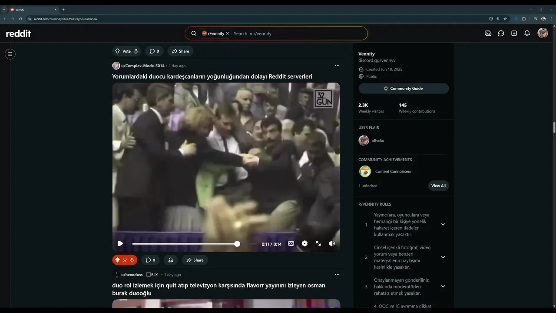
Task: Click the blue sound extension icon
Action: [x=516, y=19]
